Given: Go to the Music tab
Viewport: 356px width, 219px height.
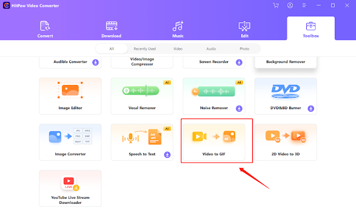Looking at the screenshot, I should [x=178, y=29].
